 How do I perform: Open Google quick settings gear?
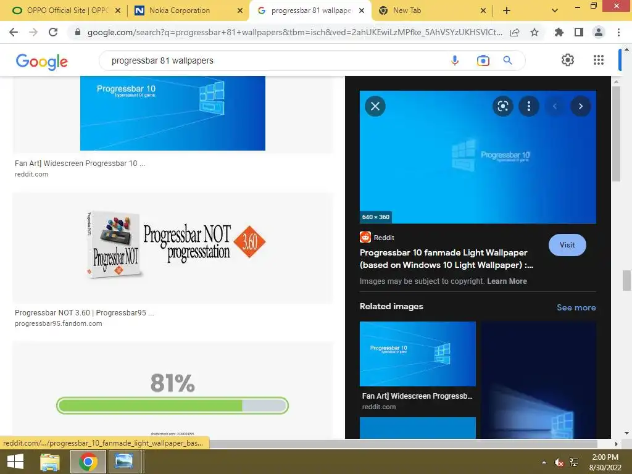(x=568, y=60)
